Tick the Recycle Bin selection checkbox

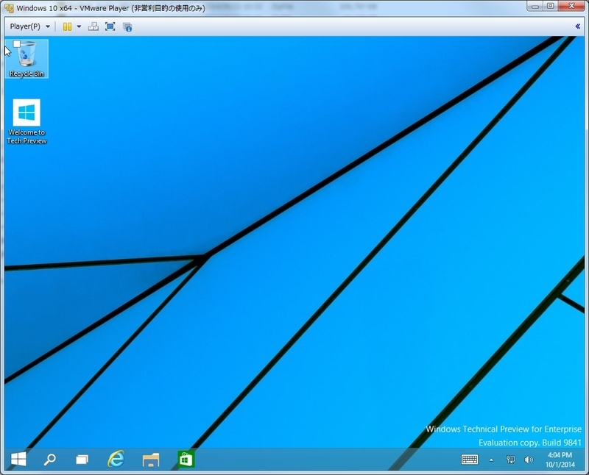coord(16,44)
